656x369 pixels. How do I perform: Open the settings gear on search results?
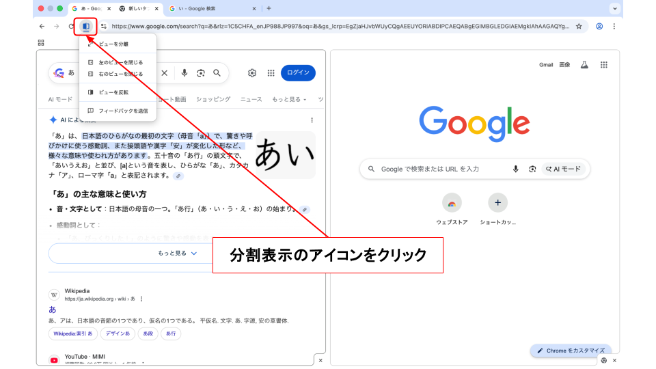252,73
